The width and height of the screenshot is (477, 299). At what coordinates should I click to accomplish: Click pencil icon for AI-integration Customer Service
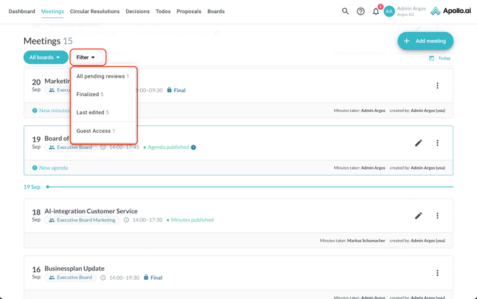418,216
